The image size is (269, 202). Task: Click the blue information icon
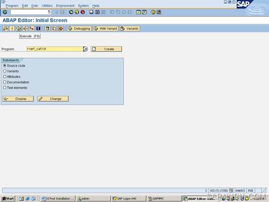click(38, 29)
